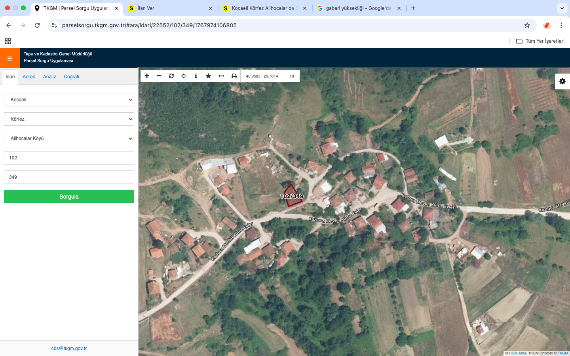Image resolution: width=570 pixels, height=356 pixels.
Task: Click the printer icon in map toolbar
Action: tap(234, 76)
